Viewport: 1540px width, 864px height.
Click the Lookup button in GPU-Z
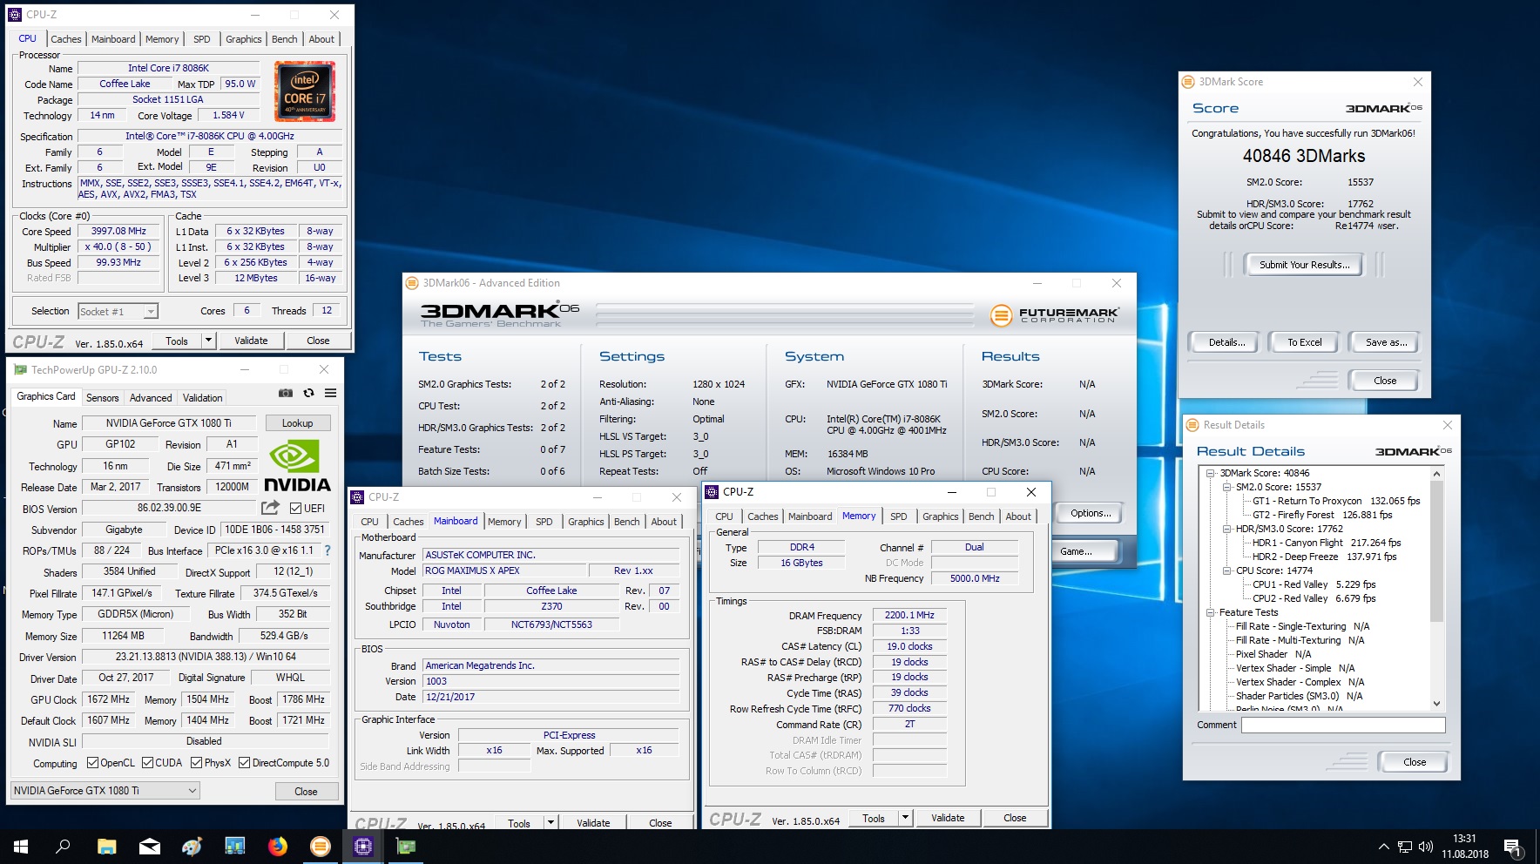click(x=297, y=423)
